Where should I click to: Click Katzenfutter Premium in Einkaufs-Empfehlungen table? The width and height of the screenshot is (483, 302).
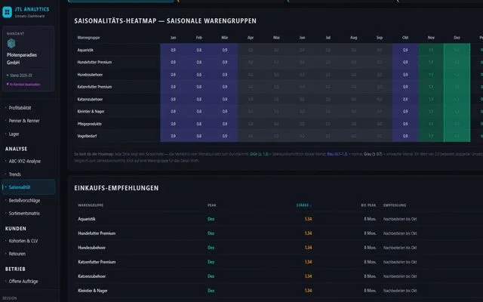tap(97, 262)
